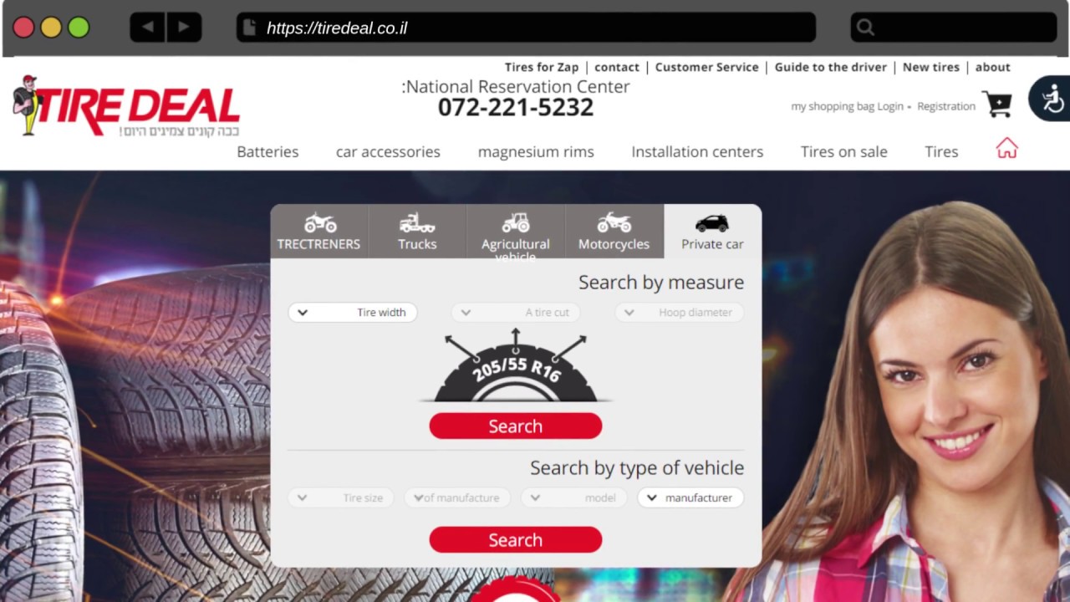The image size is (1070, 602).
Task: Open car accessories menu
Action: pos(388,151)
